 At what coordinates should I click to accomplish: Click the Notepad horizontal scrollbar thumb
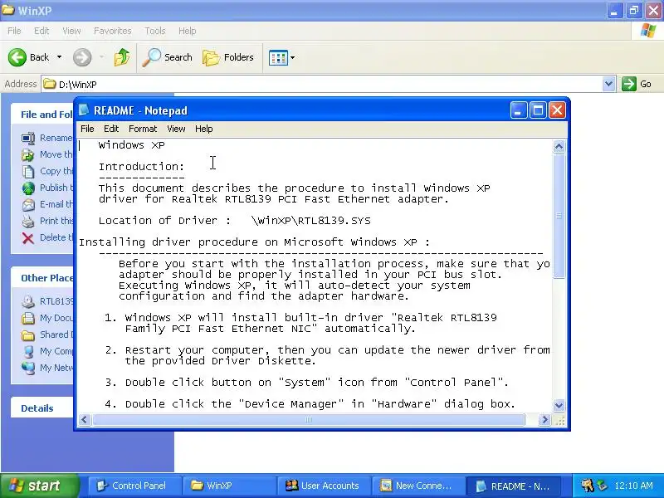pos(309,420)
